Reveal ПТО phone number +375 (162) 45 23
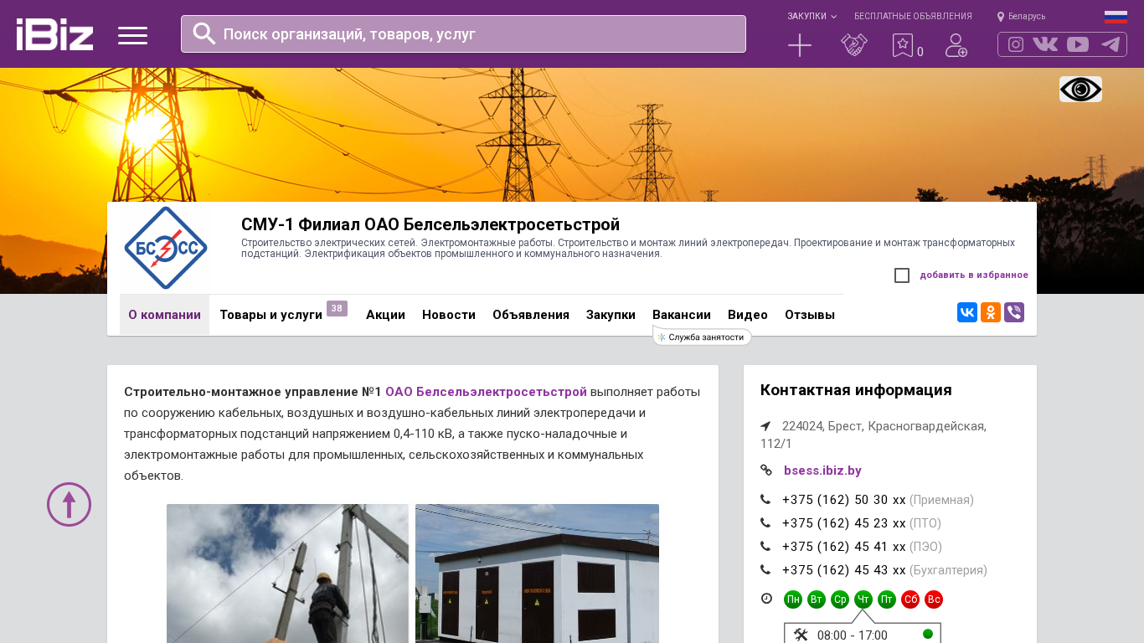The width and height of the screenshot is (1144, 643). click(844, 523)
